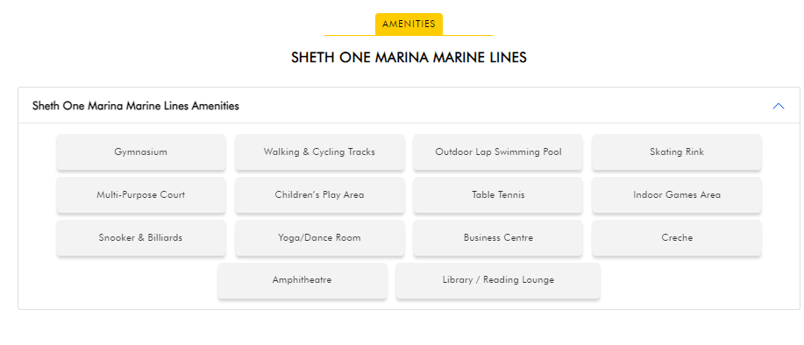Click the Table Tennis tile
Image resolution: width=804 pixels, height=345 pixels.
point(498,195)
